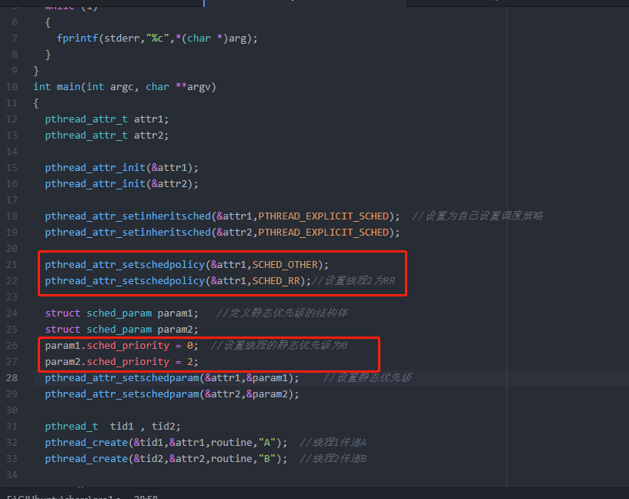Place cursor on "%c" format string

click(x=158, y=38)
